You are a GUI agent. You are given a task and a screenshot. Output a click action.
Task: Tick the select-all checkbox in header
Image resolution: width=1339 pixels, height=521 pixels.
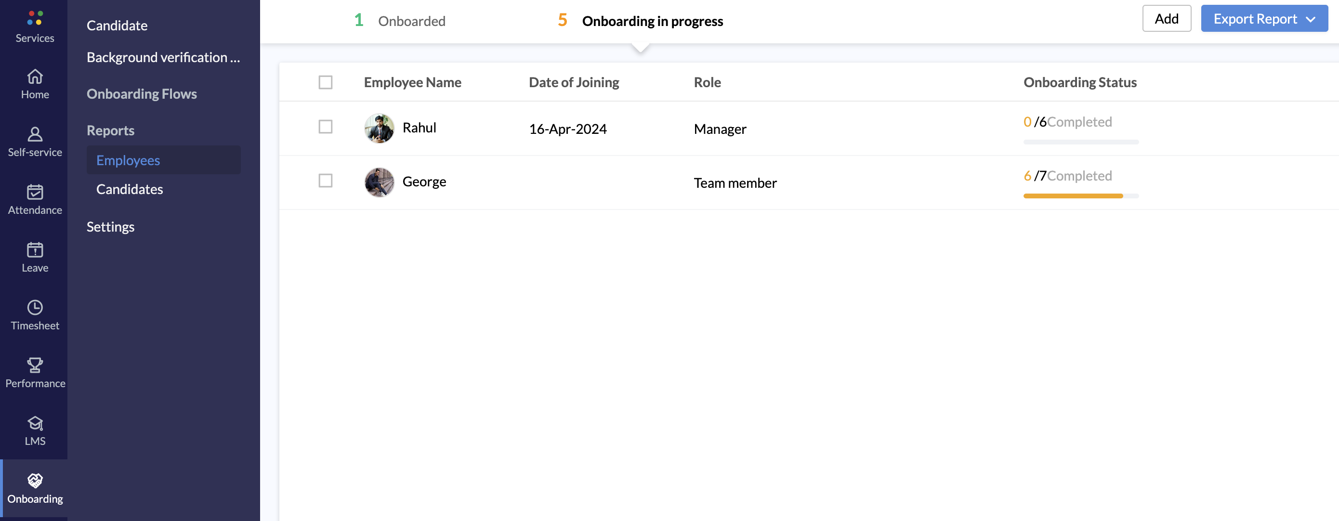pos(326,82)
